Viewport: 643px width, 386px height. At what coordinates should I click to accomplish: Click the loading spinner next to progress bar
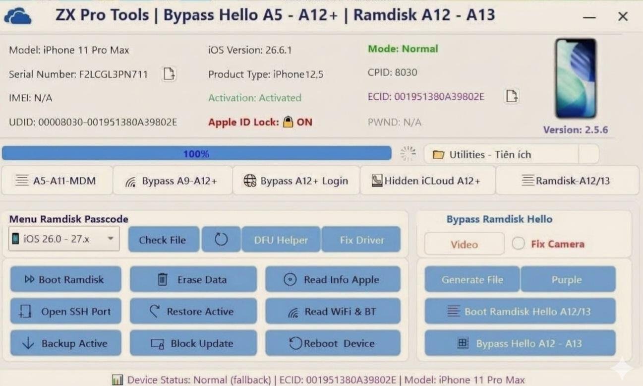point(408,154)
